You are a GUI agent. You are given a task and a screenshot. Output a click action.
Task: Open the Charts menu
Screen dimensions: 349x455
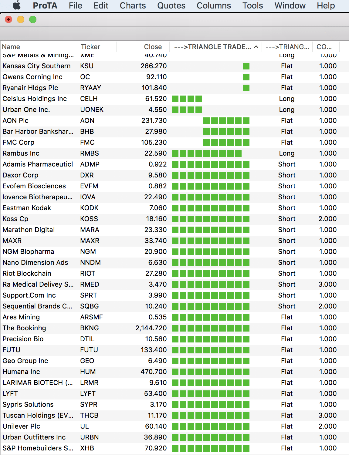pyautogui.click(x=133, y=5)
